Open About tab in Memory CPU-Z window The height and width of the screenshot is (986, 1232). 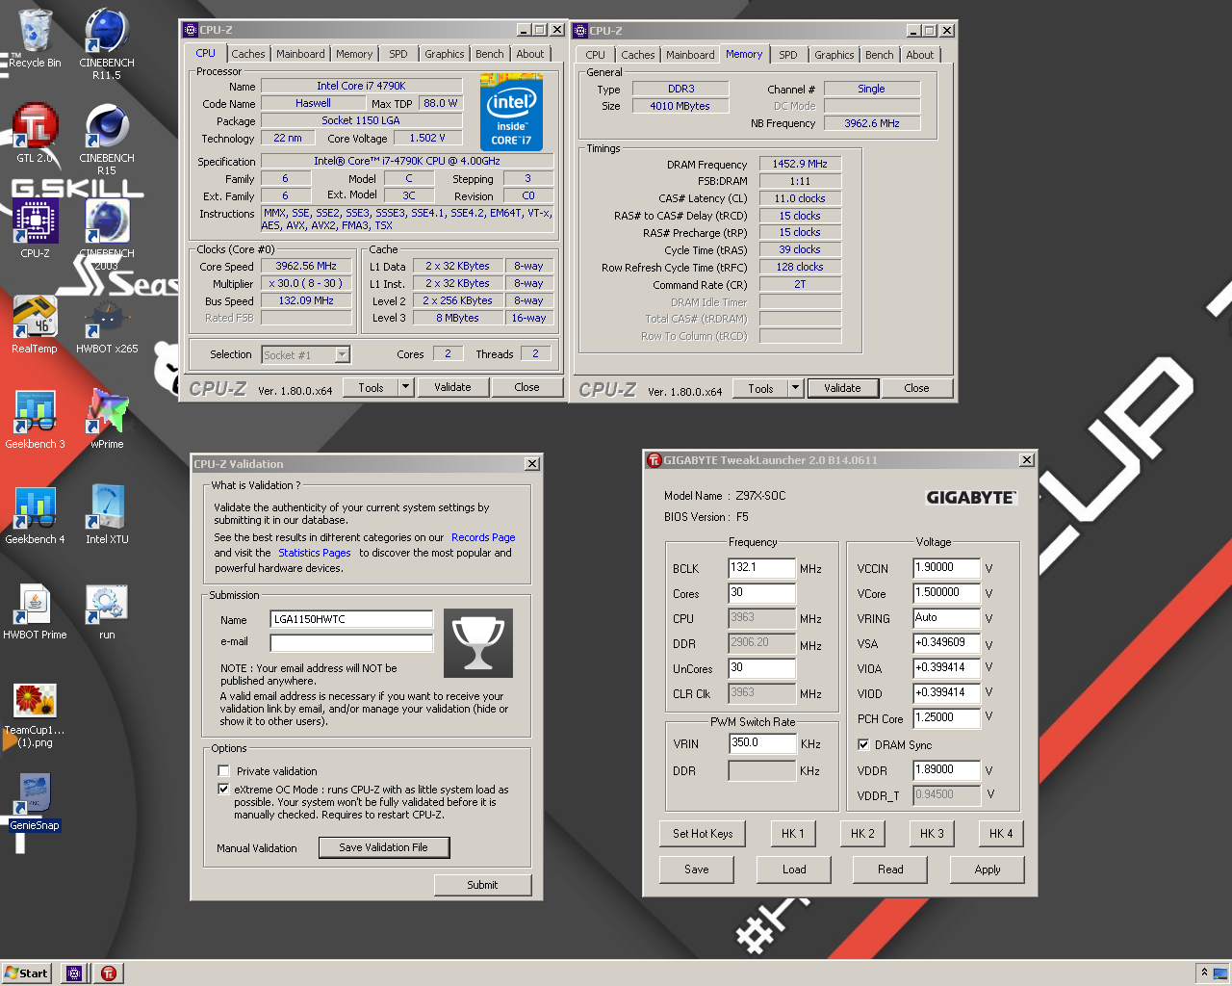(919, 55)
